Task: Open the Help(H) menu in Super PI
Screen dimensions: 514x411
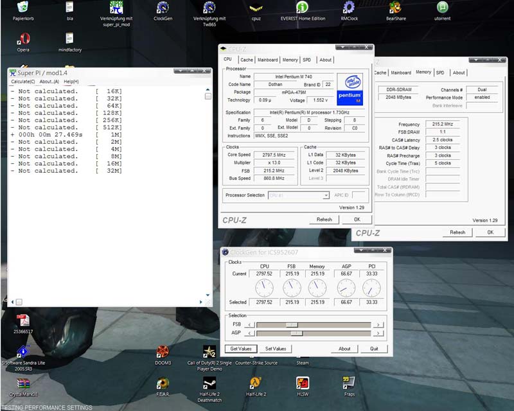Action: click(x=71, y=82)
